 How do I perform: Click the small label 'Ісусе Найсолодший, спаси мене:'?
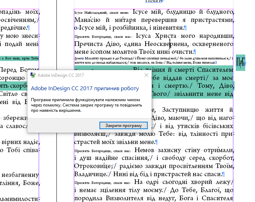coord(102,13)
